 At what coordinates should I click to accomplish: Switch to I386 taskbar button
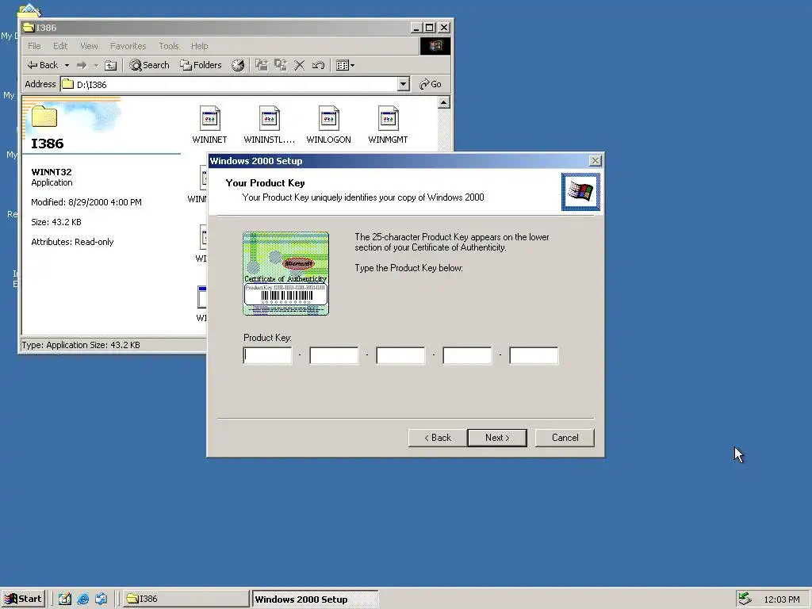point(186,599)
